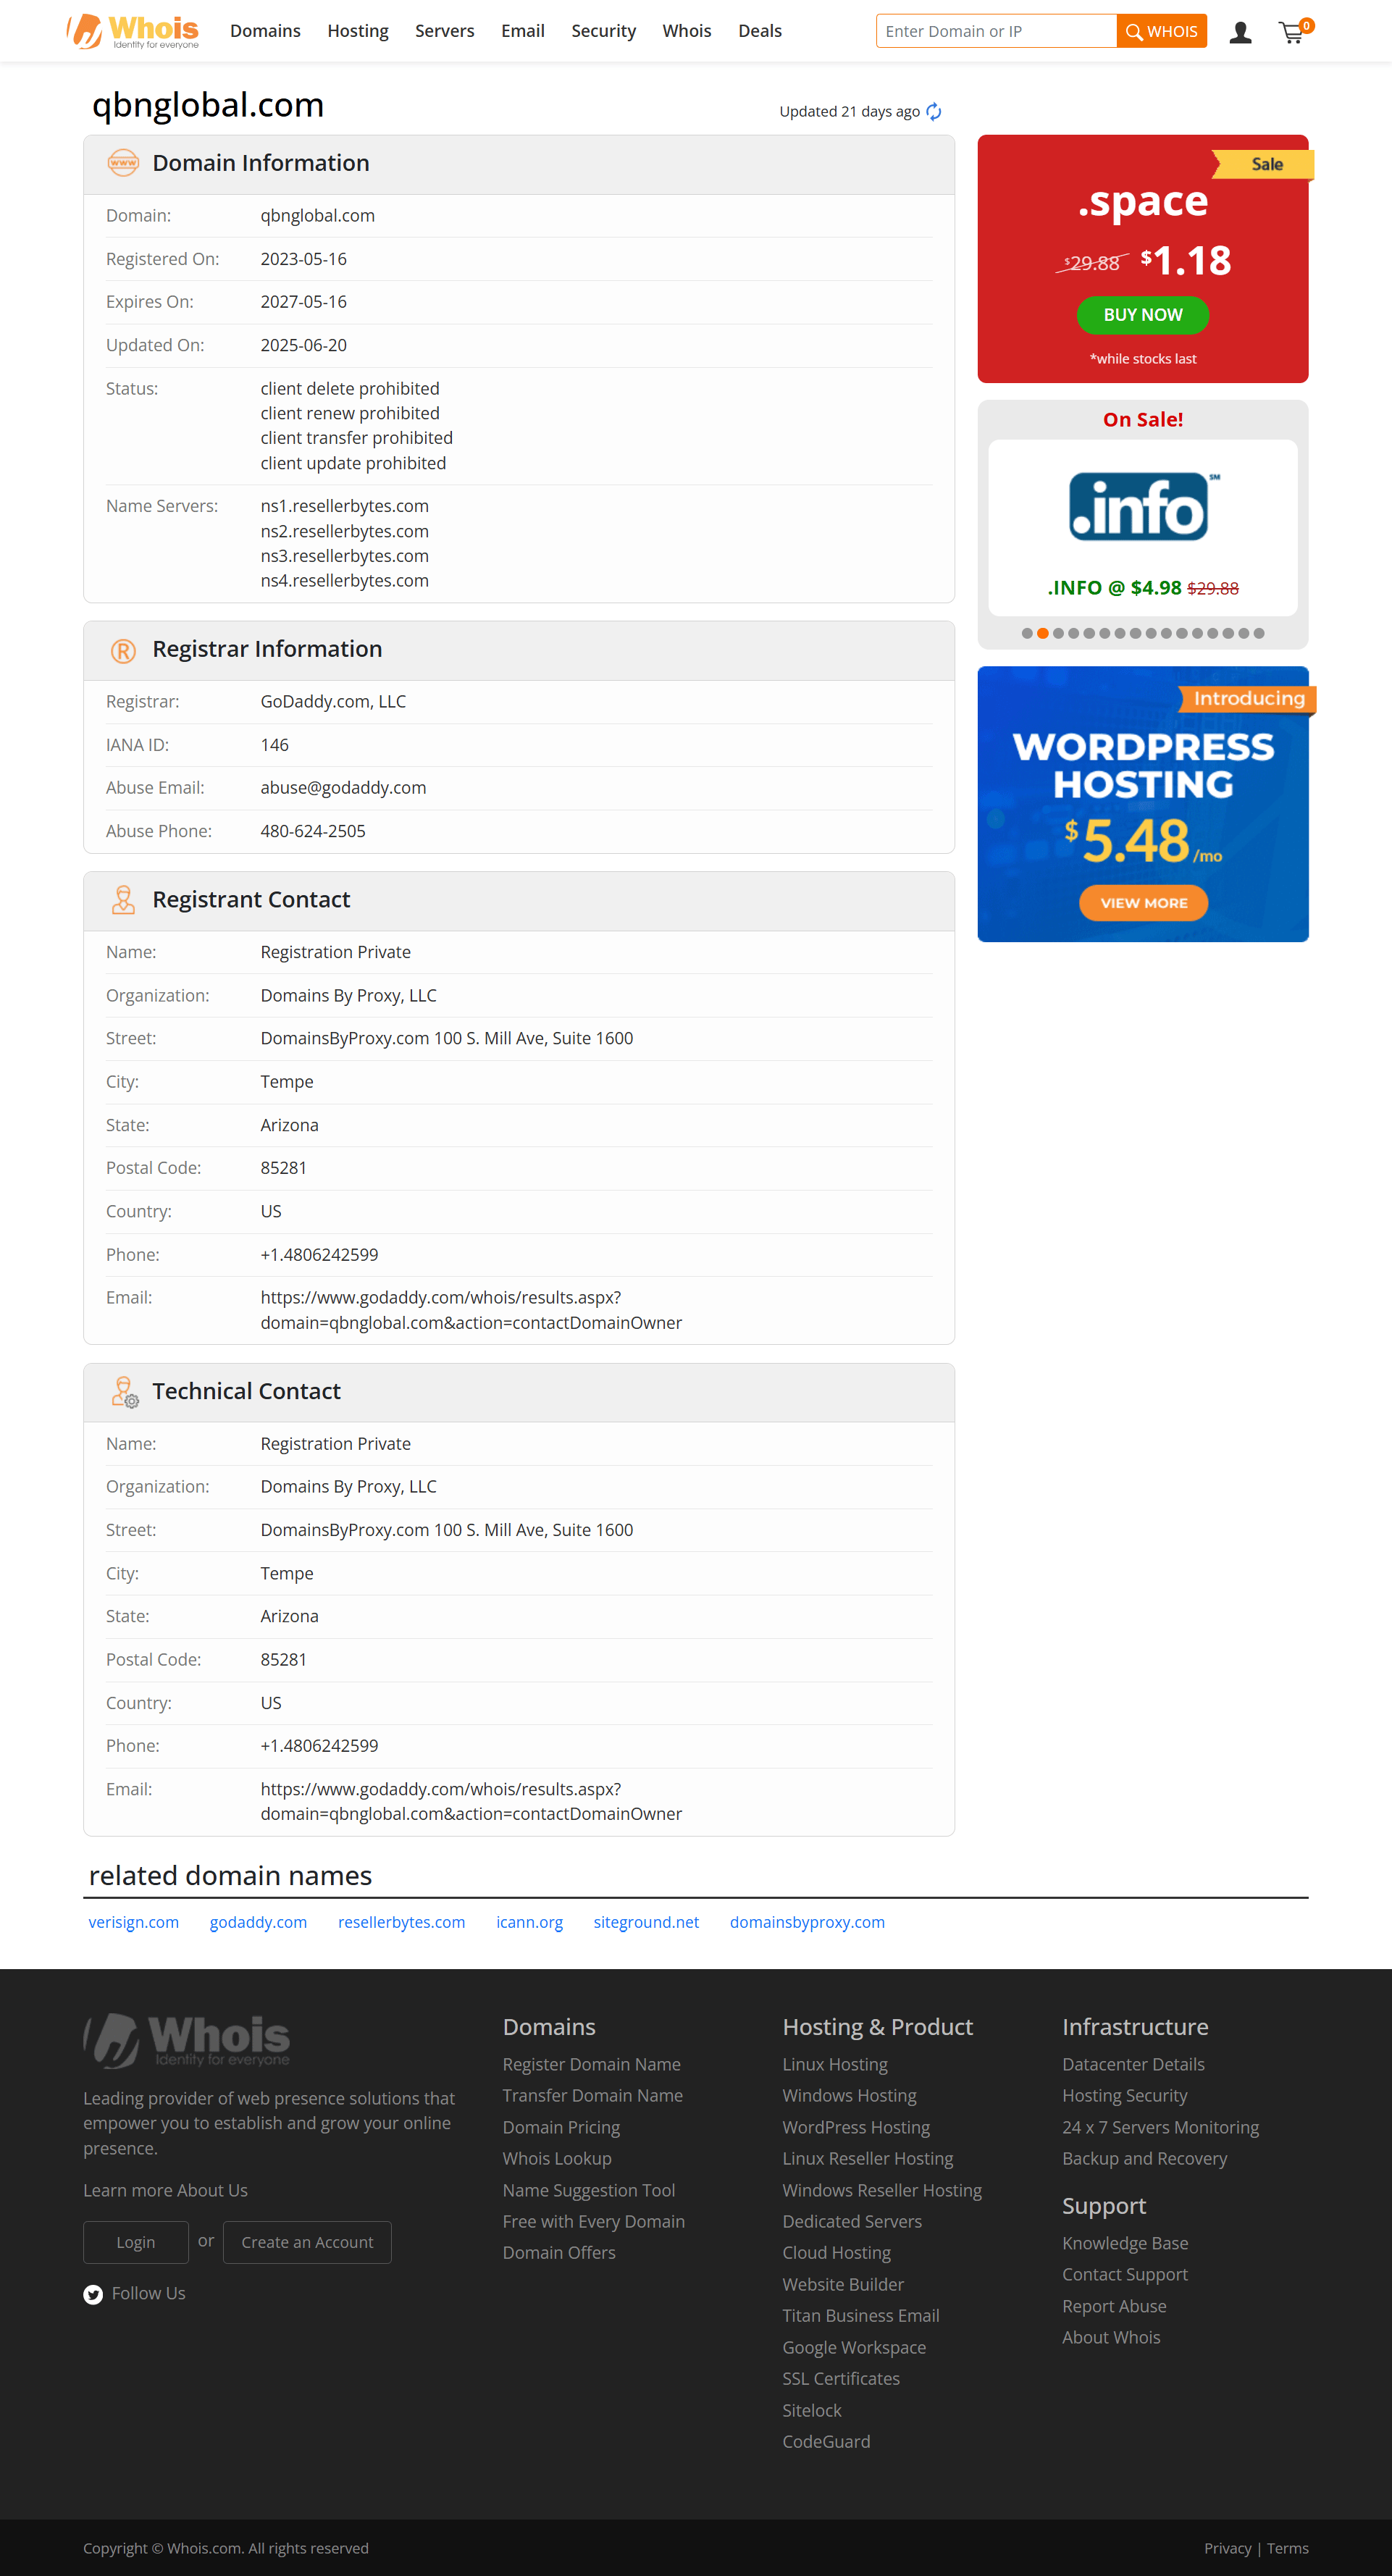Open Contact Support link

(x=1125, y=2274)
